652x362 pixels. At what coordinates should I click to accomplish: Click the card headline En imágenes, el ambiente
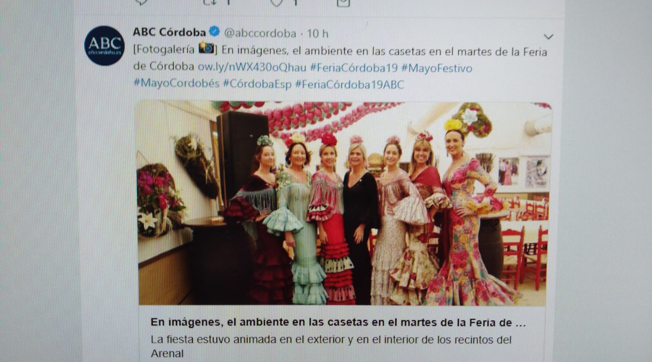pos(338,322)
